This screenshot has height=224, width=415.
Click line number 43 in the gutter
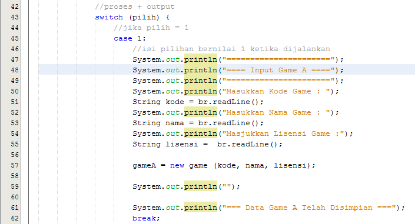coord(15,17)
